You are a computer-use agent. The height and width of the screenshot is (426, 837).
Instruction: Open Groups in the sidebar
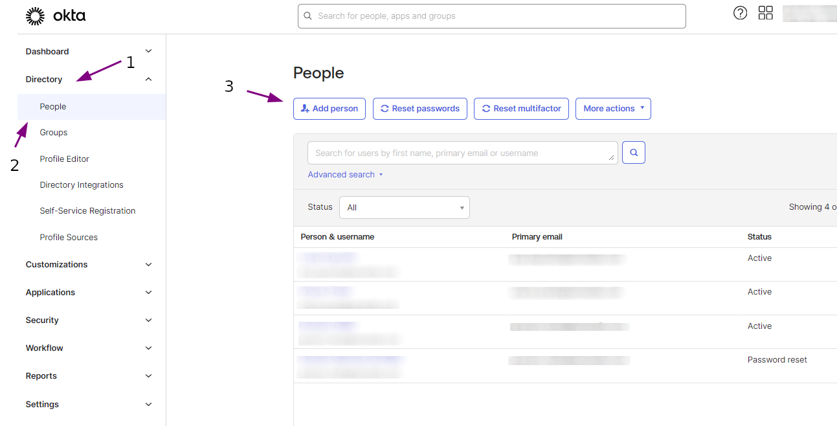53,132
